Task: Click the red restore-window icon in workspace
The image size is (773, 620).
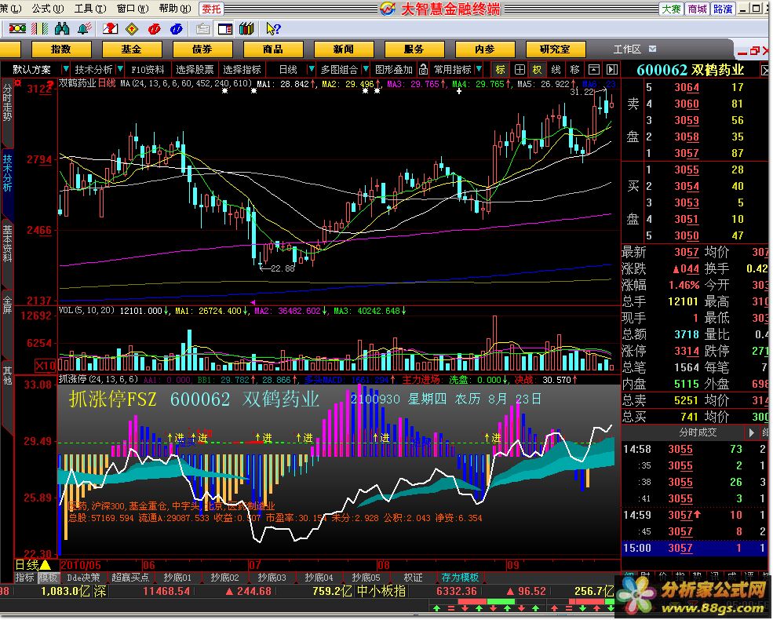Action: click(x=754, y=51)
